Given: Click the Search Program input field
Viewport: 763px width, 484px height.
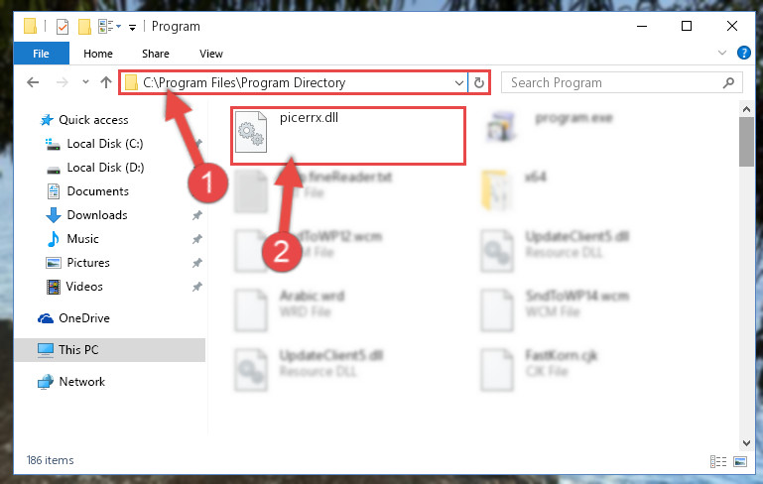Looking at the screenshot, I should [x=614, y=82].
